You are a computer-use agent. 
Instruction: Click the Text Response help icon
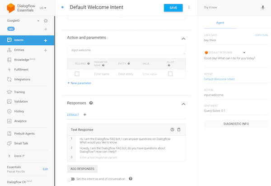172,130
